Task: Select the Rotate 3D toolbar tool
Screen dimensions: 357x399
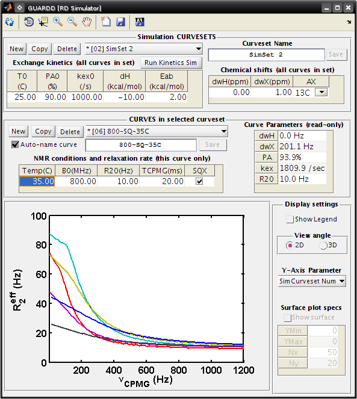Action: pyautogui.click(x=29, y=22)
